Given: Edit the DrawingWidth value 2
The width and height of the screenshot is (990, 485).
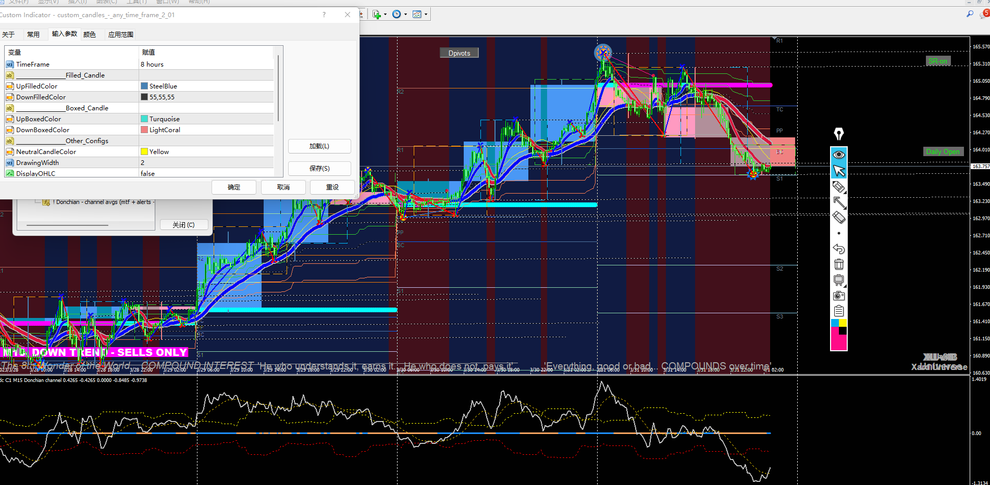Looking at the screenshot, I should tap(206, 163).
